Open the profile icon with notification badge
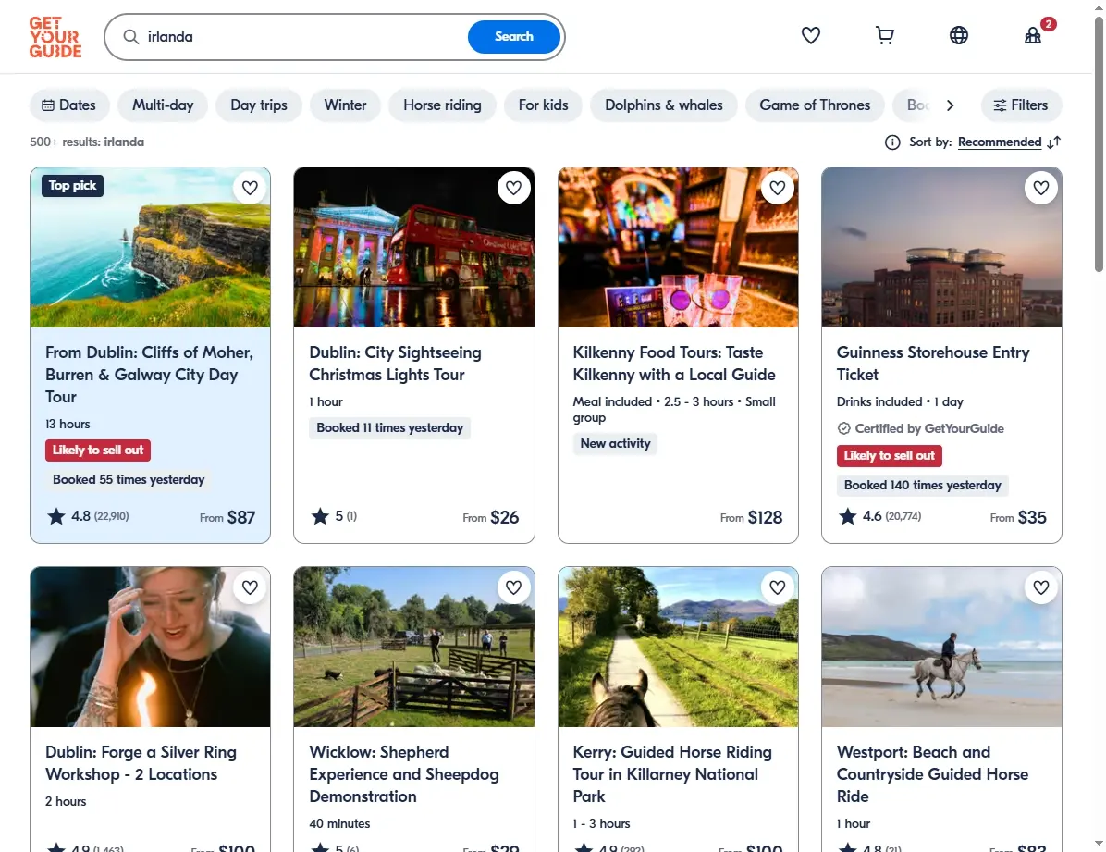 point(1033,35)
